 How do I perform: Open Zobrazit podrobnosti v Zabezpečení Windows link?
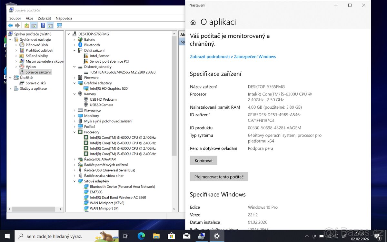coord(233,56)
